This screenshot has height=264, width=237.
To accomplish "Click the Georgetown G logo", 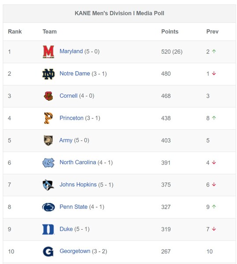I will [x=48, y=251].
